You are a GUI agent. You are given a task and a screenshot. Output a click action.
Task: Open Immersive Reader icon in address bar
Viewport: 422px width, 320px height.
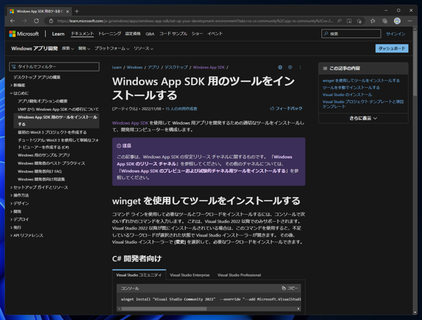point(349,21)
